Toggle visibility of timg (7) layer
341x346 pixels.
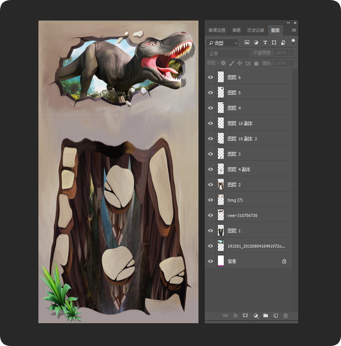click(x=211, y=200)
